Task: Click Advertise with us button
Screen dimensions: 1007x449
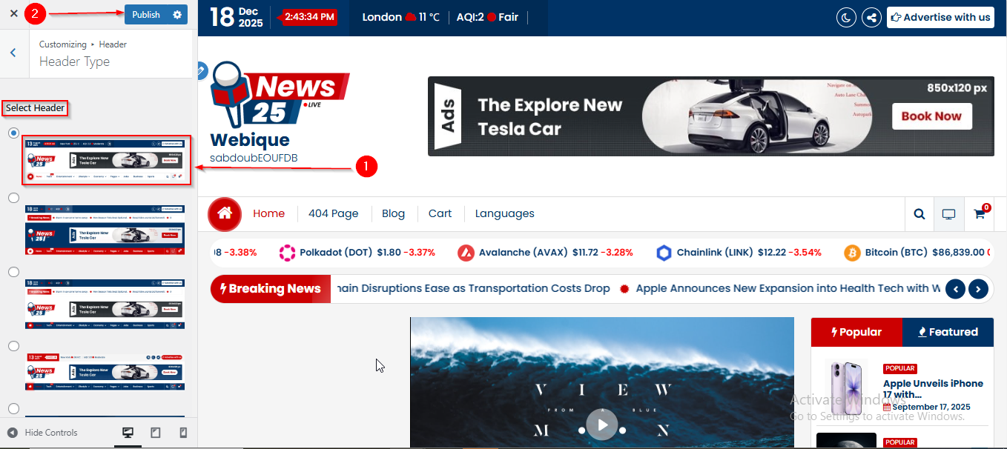Action: (x=940, y=18)
